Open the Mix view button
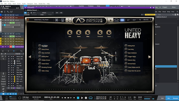The height and width of the screenshot is (101, 179). [x=169, y=98]
